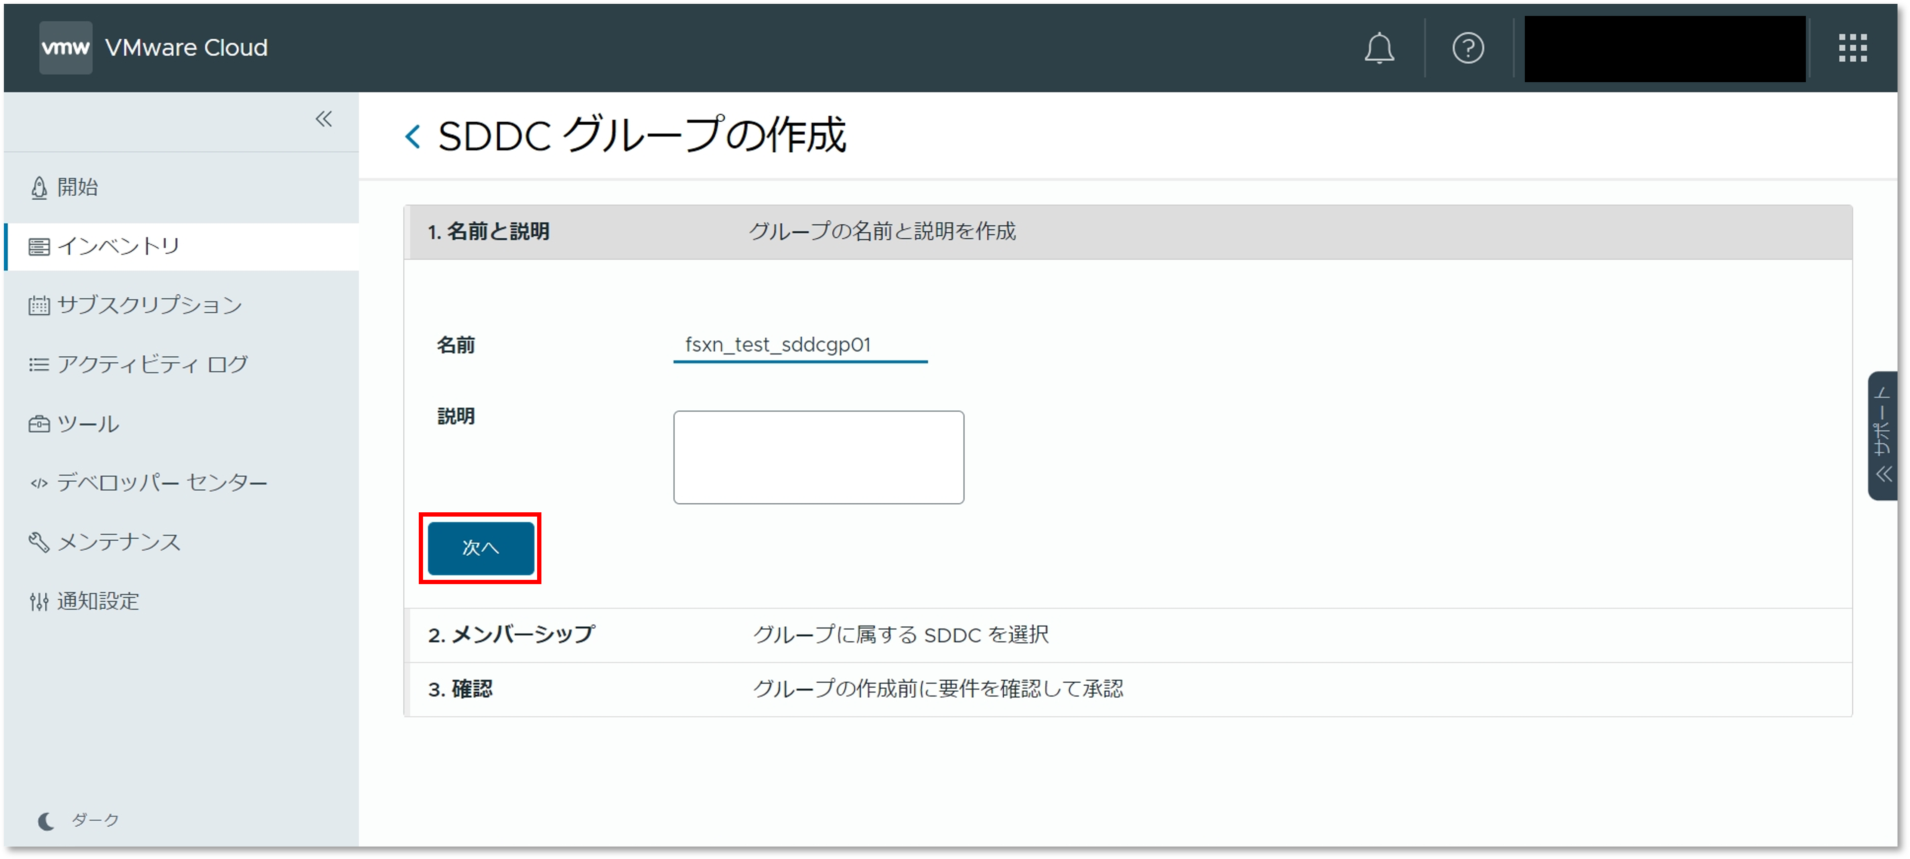Open アクティビティ ログ in the sidebar

pyautogui.click(x=181, y=364)
